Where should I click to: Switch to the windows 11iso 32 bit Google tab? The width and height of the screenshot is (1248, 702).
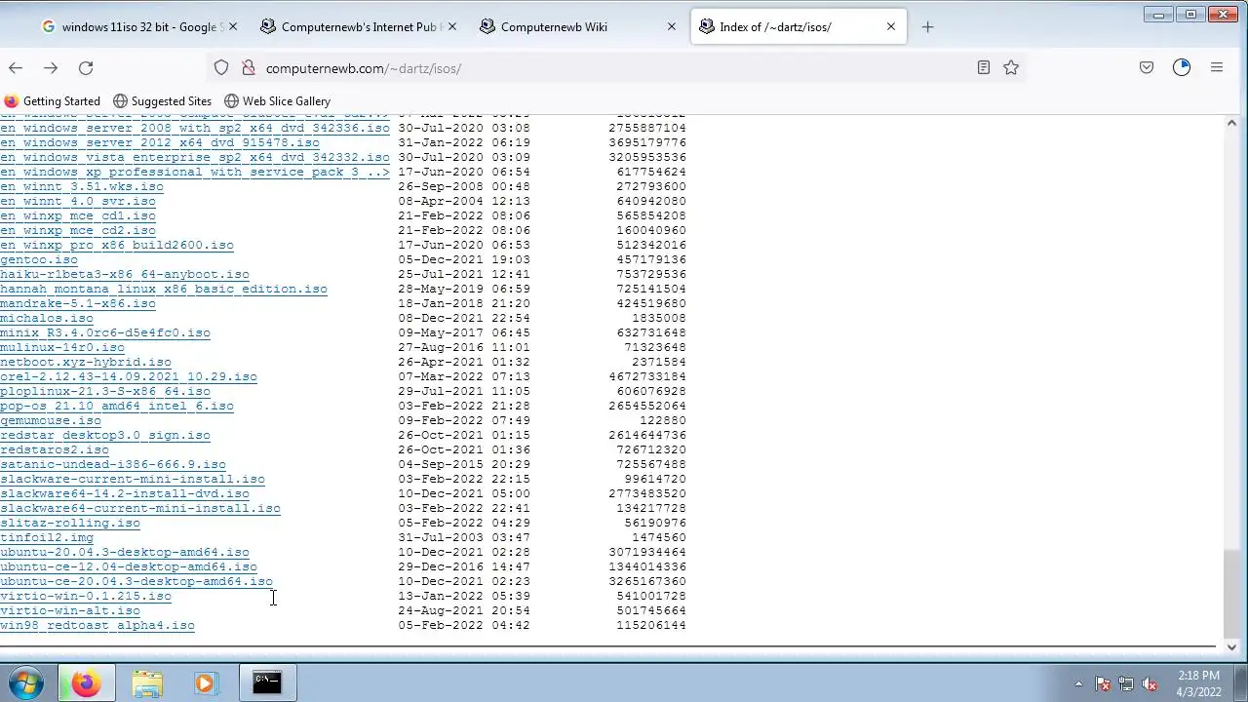click(x=138, y=27)
